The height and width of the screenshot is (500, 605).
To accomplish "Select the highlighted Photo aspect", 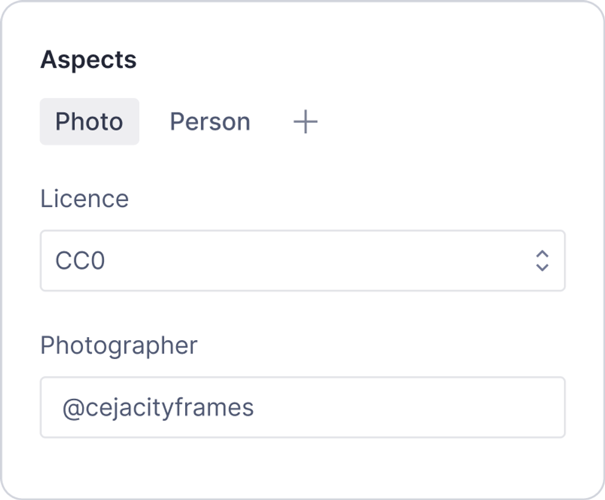I will 90,122.
